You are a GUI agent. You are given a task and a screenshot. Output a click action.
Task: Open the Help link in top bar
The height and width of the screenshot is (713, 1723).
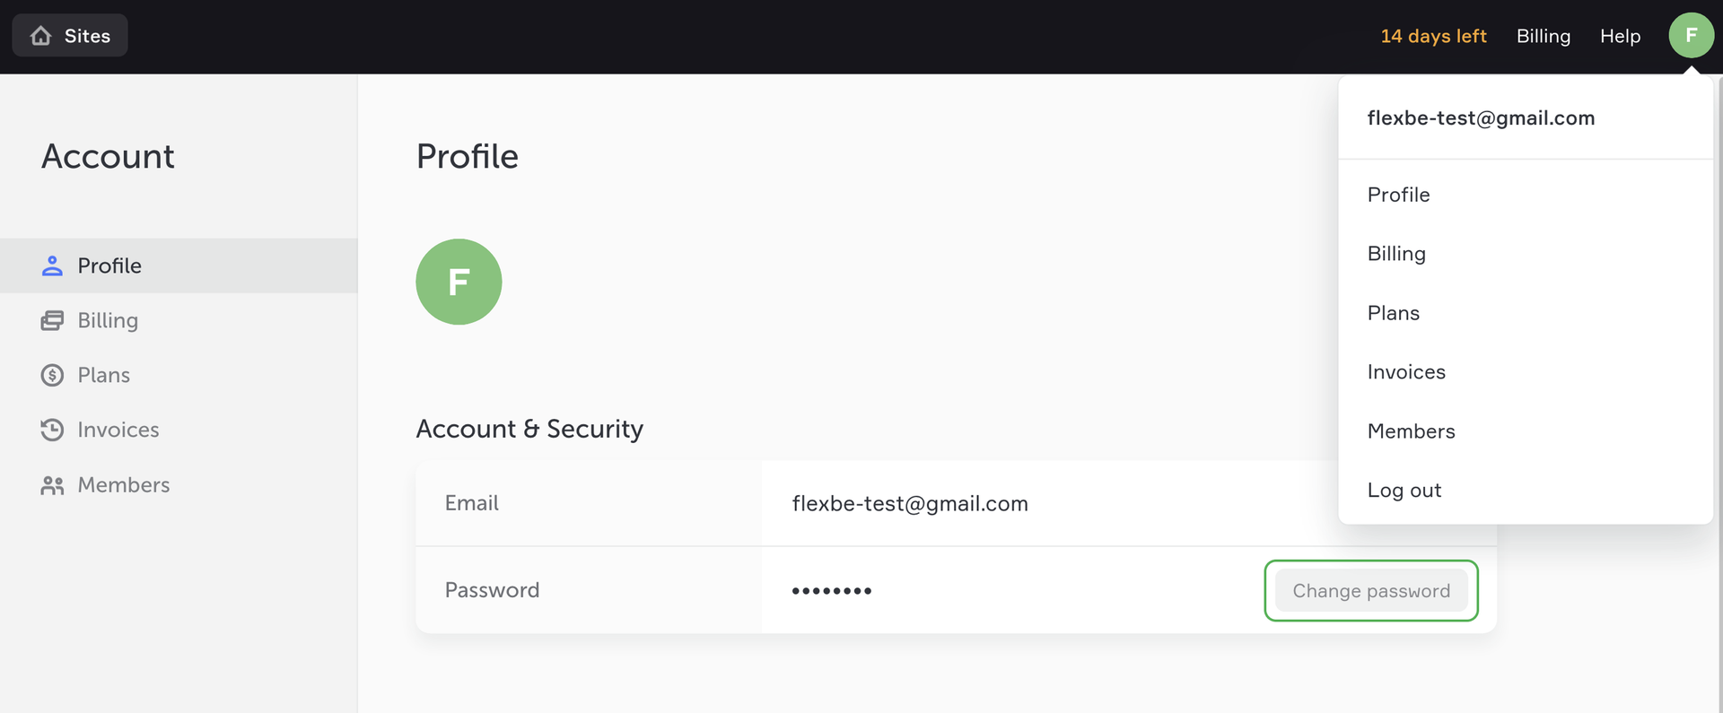pyautogui.click(x=1620, y=36)
